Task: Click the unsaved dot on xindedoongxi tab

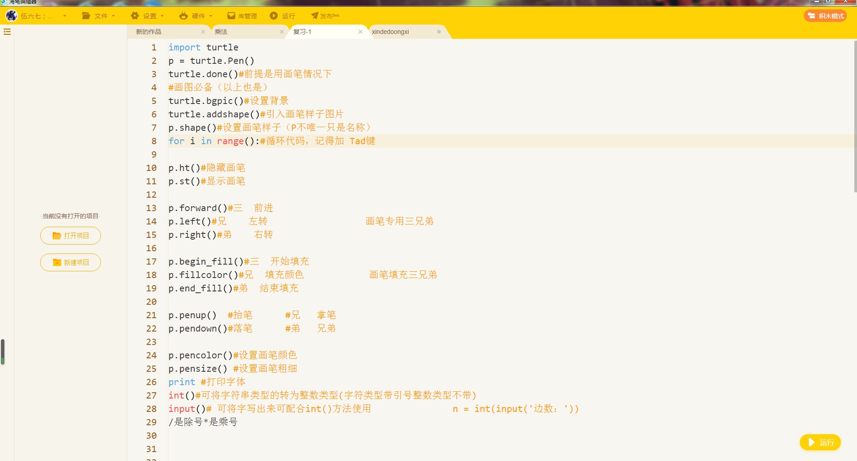Action: (439, 32)
